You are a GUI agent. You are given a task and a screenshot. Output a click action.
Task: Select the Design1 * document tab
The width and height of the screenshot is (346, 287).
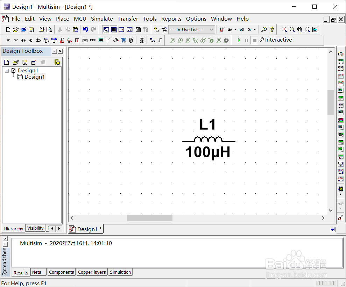[85, 229]
